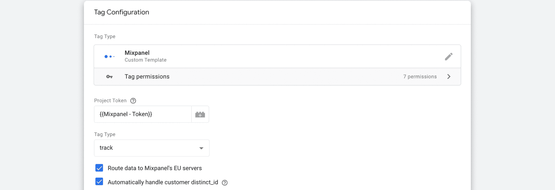
Task: Open the Mixpanel template editor via edit button
Action: click(448, 57)
